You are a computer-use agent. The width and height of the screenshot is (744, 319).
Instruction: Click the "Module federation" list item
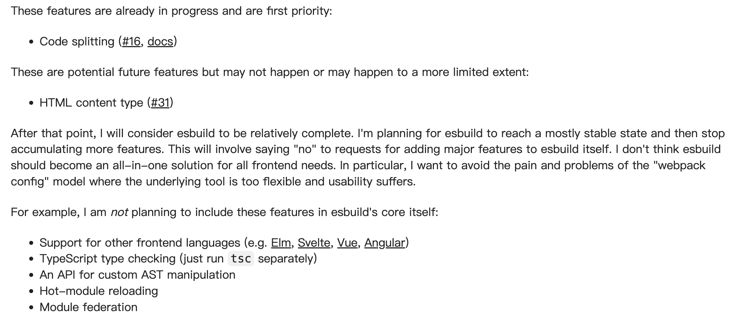[x=88, y=307]
